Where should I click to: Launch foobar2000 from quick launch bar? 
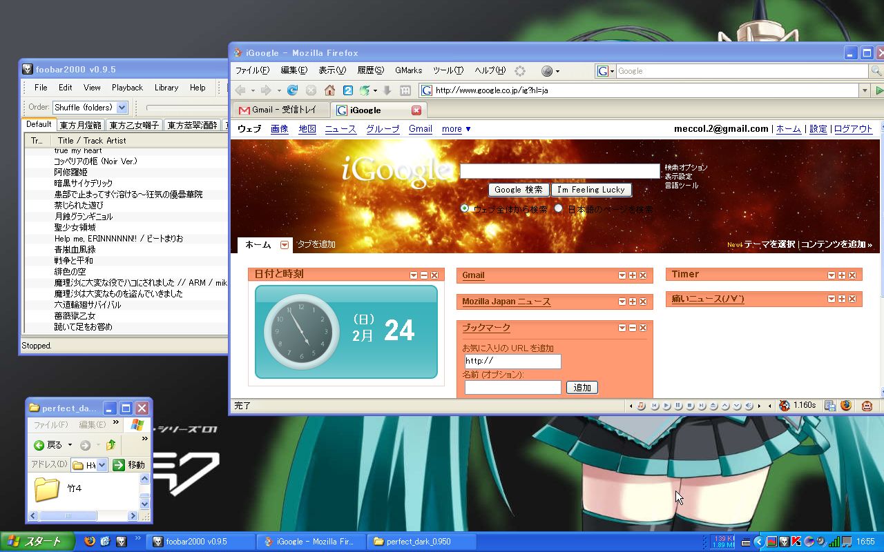(122, 542)
